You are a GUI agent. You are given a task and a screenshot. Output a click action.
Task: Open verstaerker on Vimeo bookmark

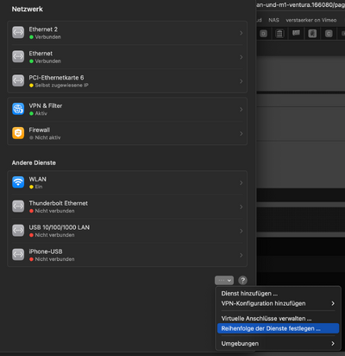pos(311,20)
